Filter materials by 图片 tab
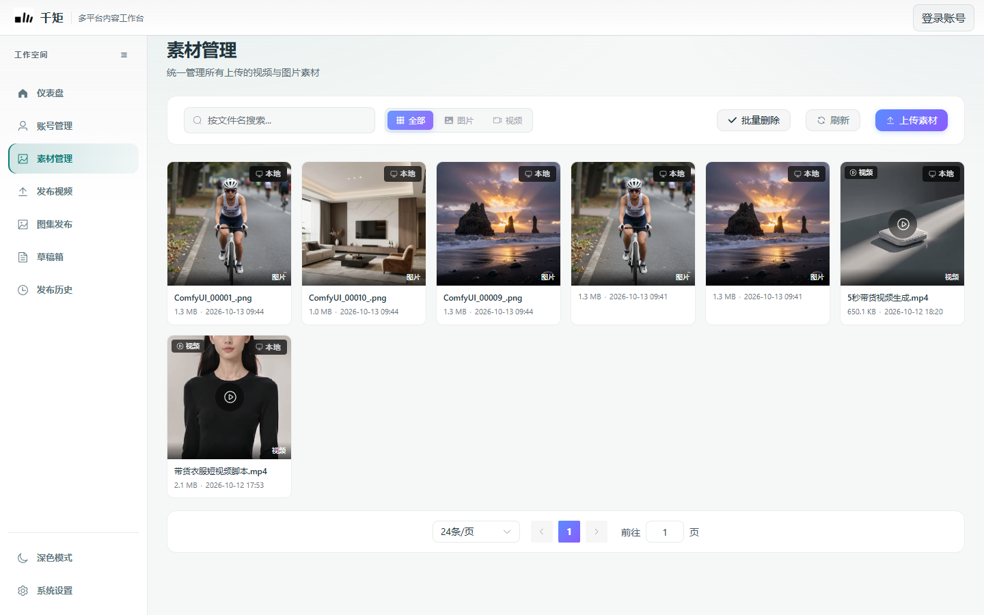The image size is (984, 615). pyautogui.click(x=459, y=120)
